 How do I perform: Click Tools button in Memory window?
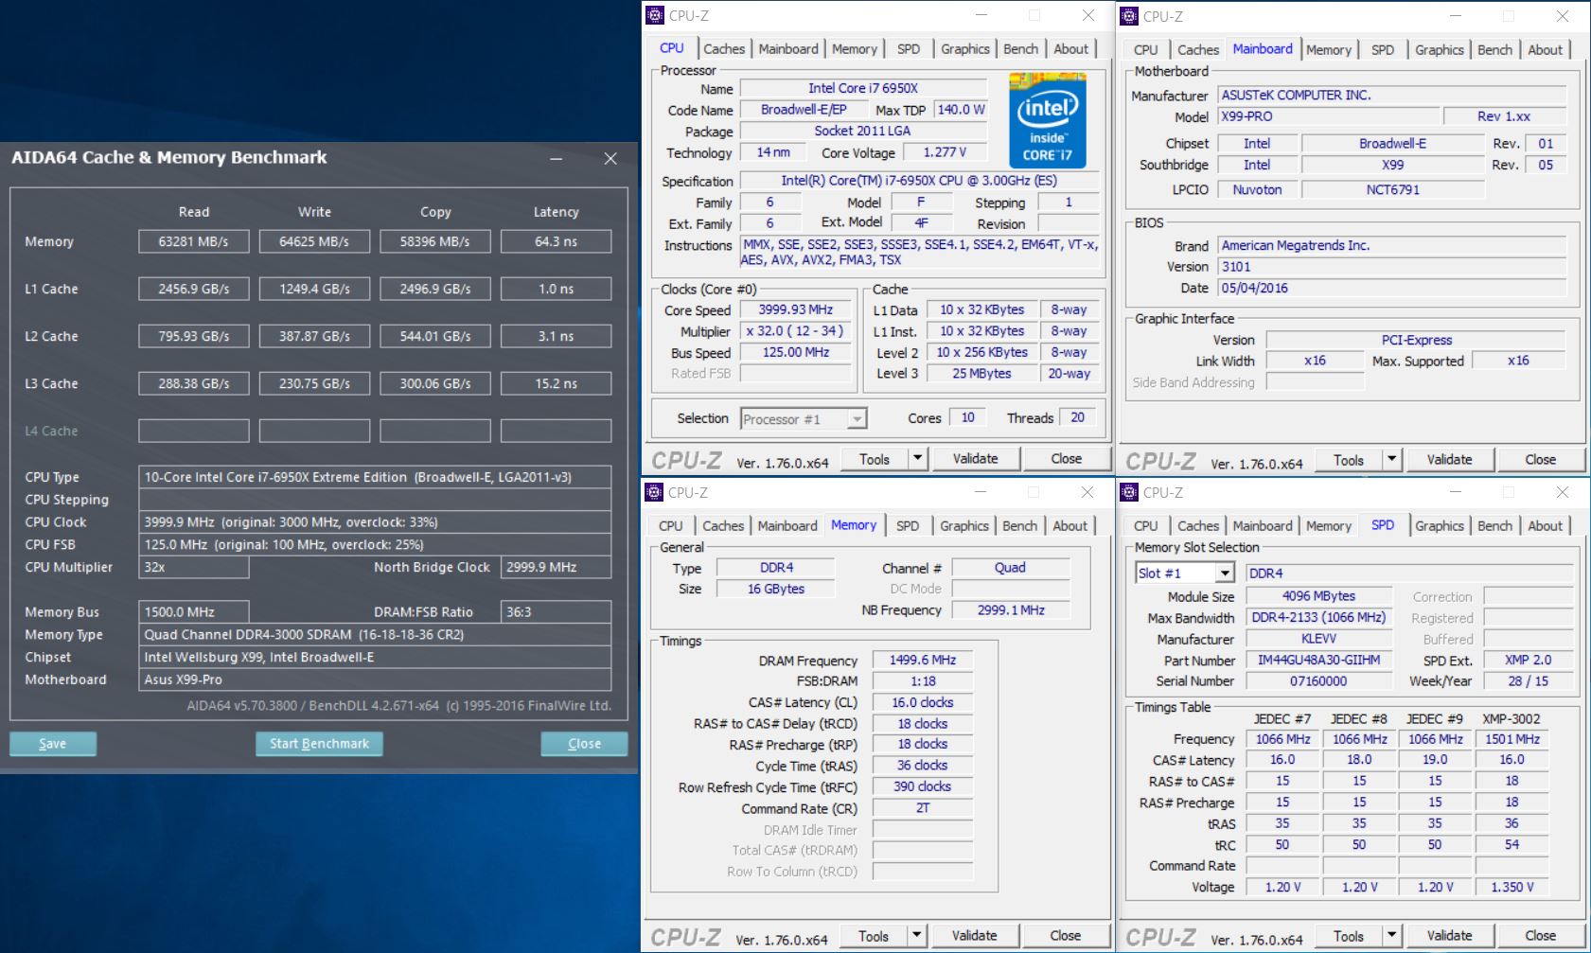tap(874, 936)
